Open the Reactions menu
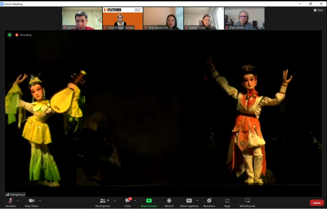This screenshot has height=209, width=327. pyautogui.click(x=209, y=202)
